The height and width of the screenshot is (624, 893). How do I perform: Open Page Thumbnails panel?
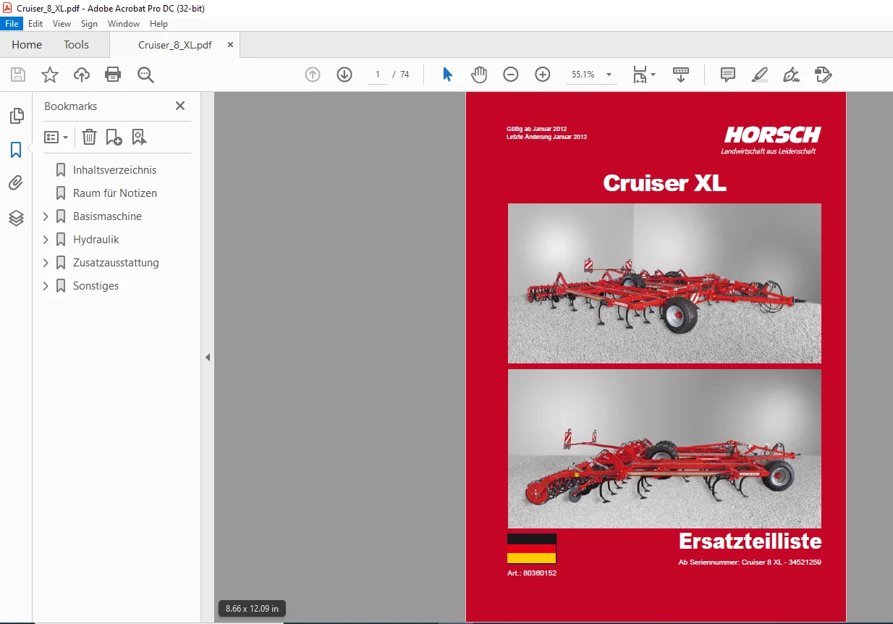pos(16,116)
